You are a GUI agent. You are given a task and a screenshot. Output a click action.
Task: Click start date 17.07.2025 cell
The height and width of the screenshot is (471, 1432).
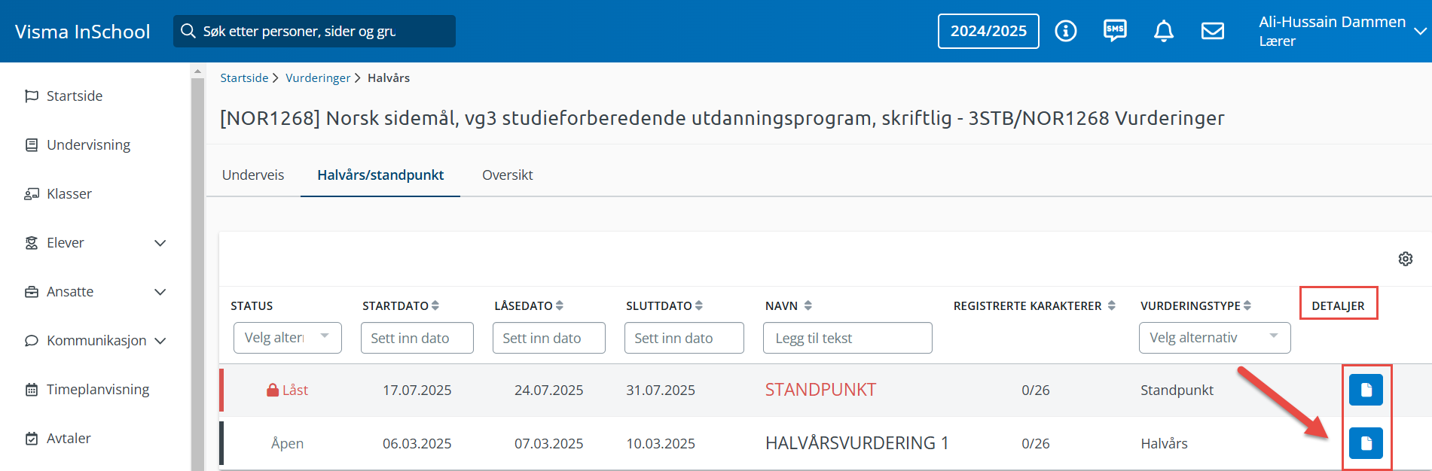click(417, 390)
